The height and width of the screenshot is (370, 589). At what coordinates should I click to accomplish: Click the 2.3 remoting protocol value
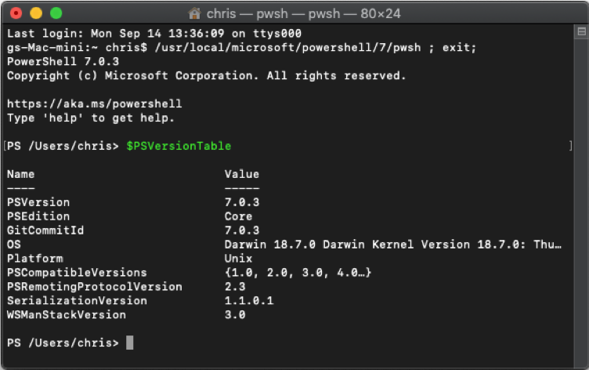pyautogui.click(x=235, y=287)
